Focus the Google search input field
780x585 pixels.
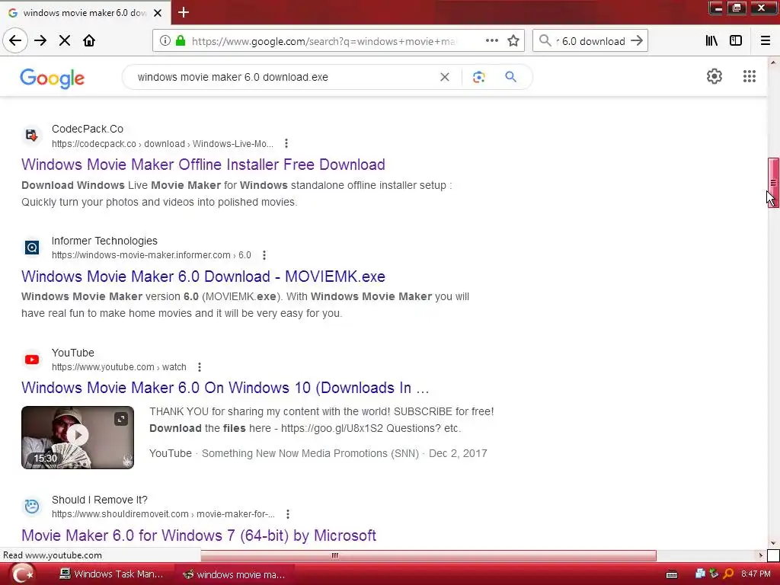[x=283, y=77]
